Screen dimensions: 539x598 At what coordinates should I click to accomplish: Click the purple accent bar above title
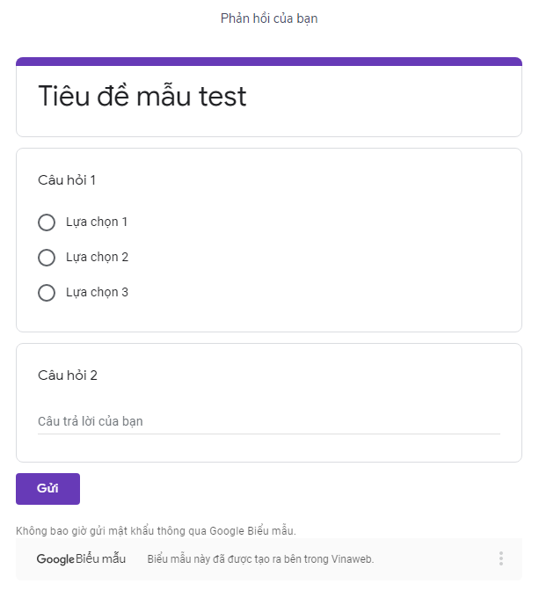pyautogui.click(x=269, y=62)
